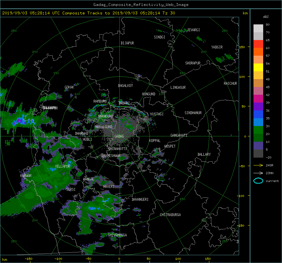Select the HANGAL city label
This screenshot has width=282, height=263.
(89, 179)
